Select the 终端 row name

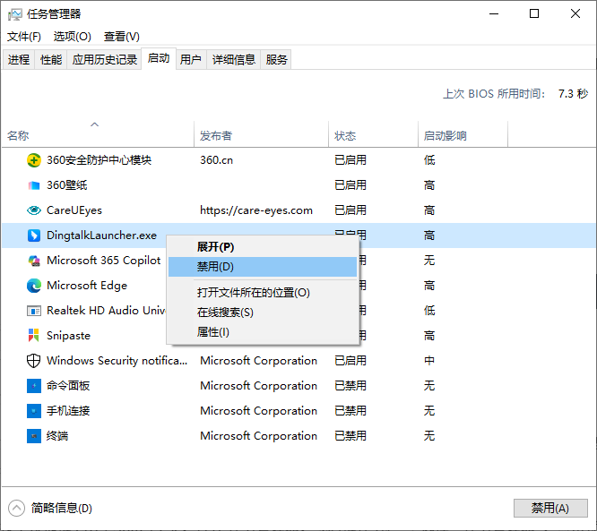57,436
